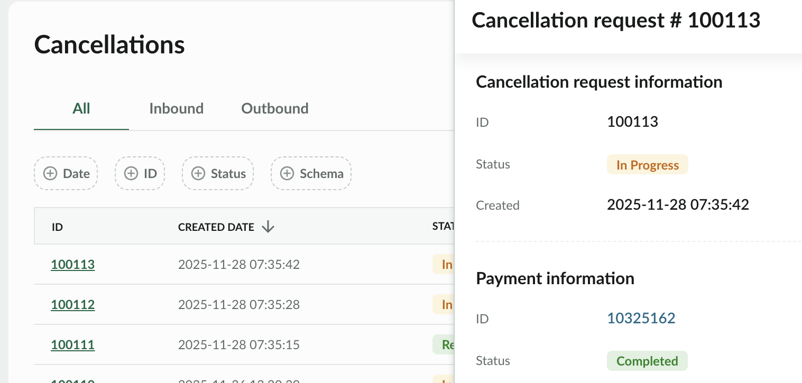This screenshot has height=383, width=802.
Task: Click the Completed payment status badge
Action: click(x=647, y=360)
